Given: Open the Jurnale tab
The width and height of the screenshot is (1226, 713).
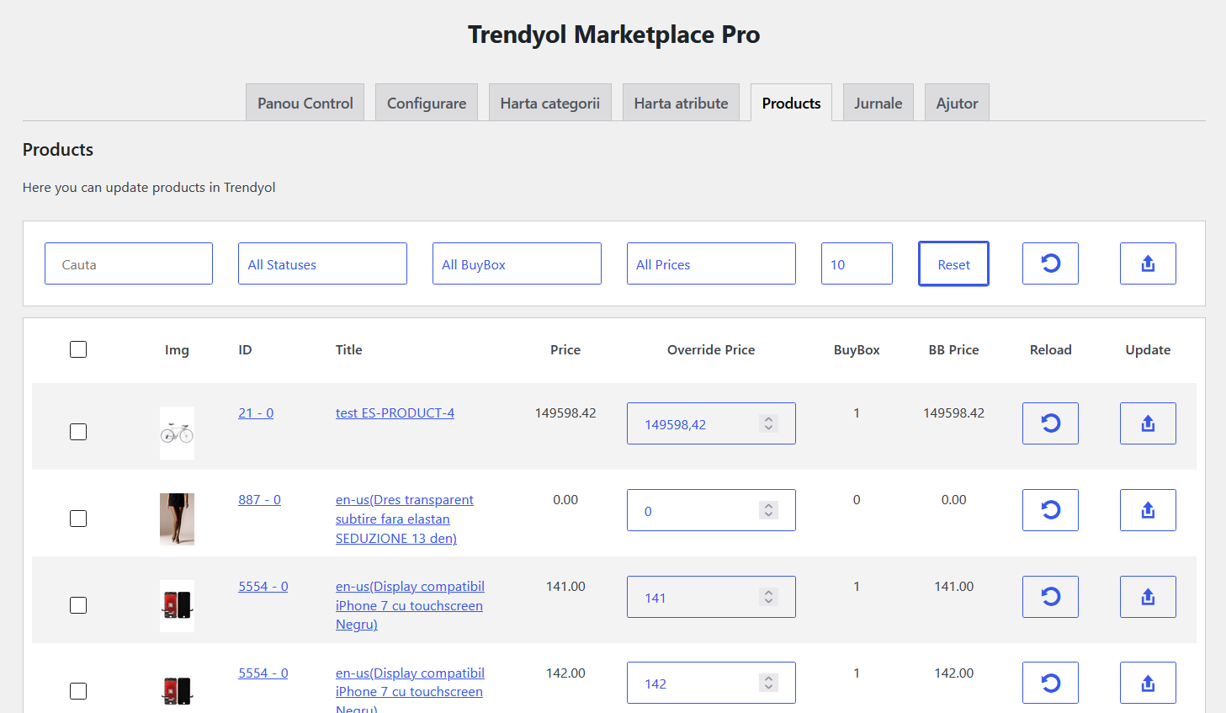Looking at the screenshot, I should (878, 103).
